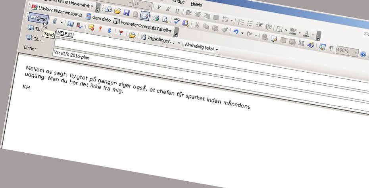Expand toolbar options after Københavns Universitet
369x188 pixels.
[x=98, y=8]
